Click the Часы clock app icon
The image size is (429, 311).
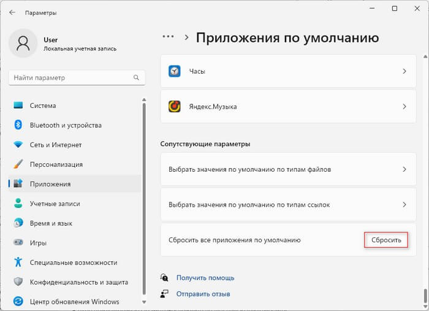[x=174, y=71]
